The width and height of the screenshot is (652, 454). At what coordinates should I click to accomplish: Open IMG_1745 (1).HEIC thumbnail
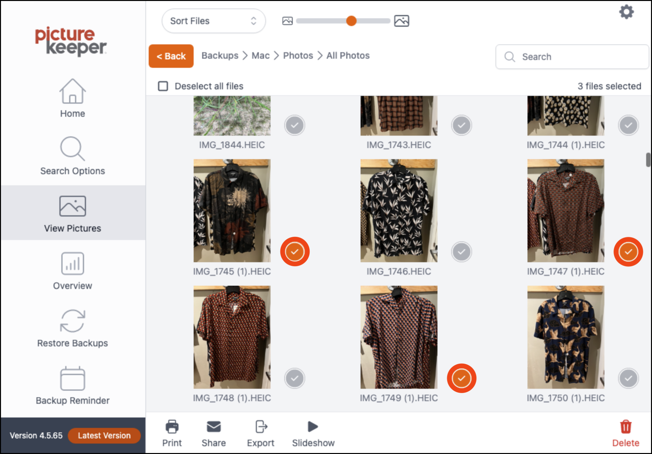232,211
